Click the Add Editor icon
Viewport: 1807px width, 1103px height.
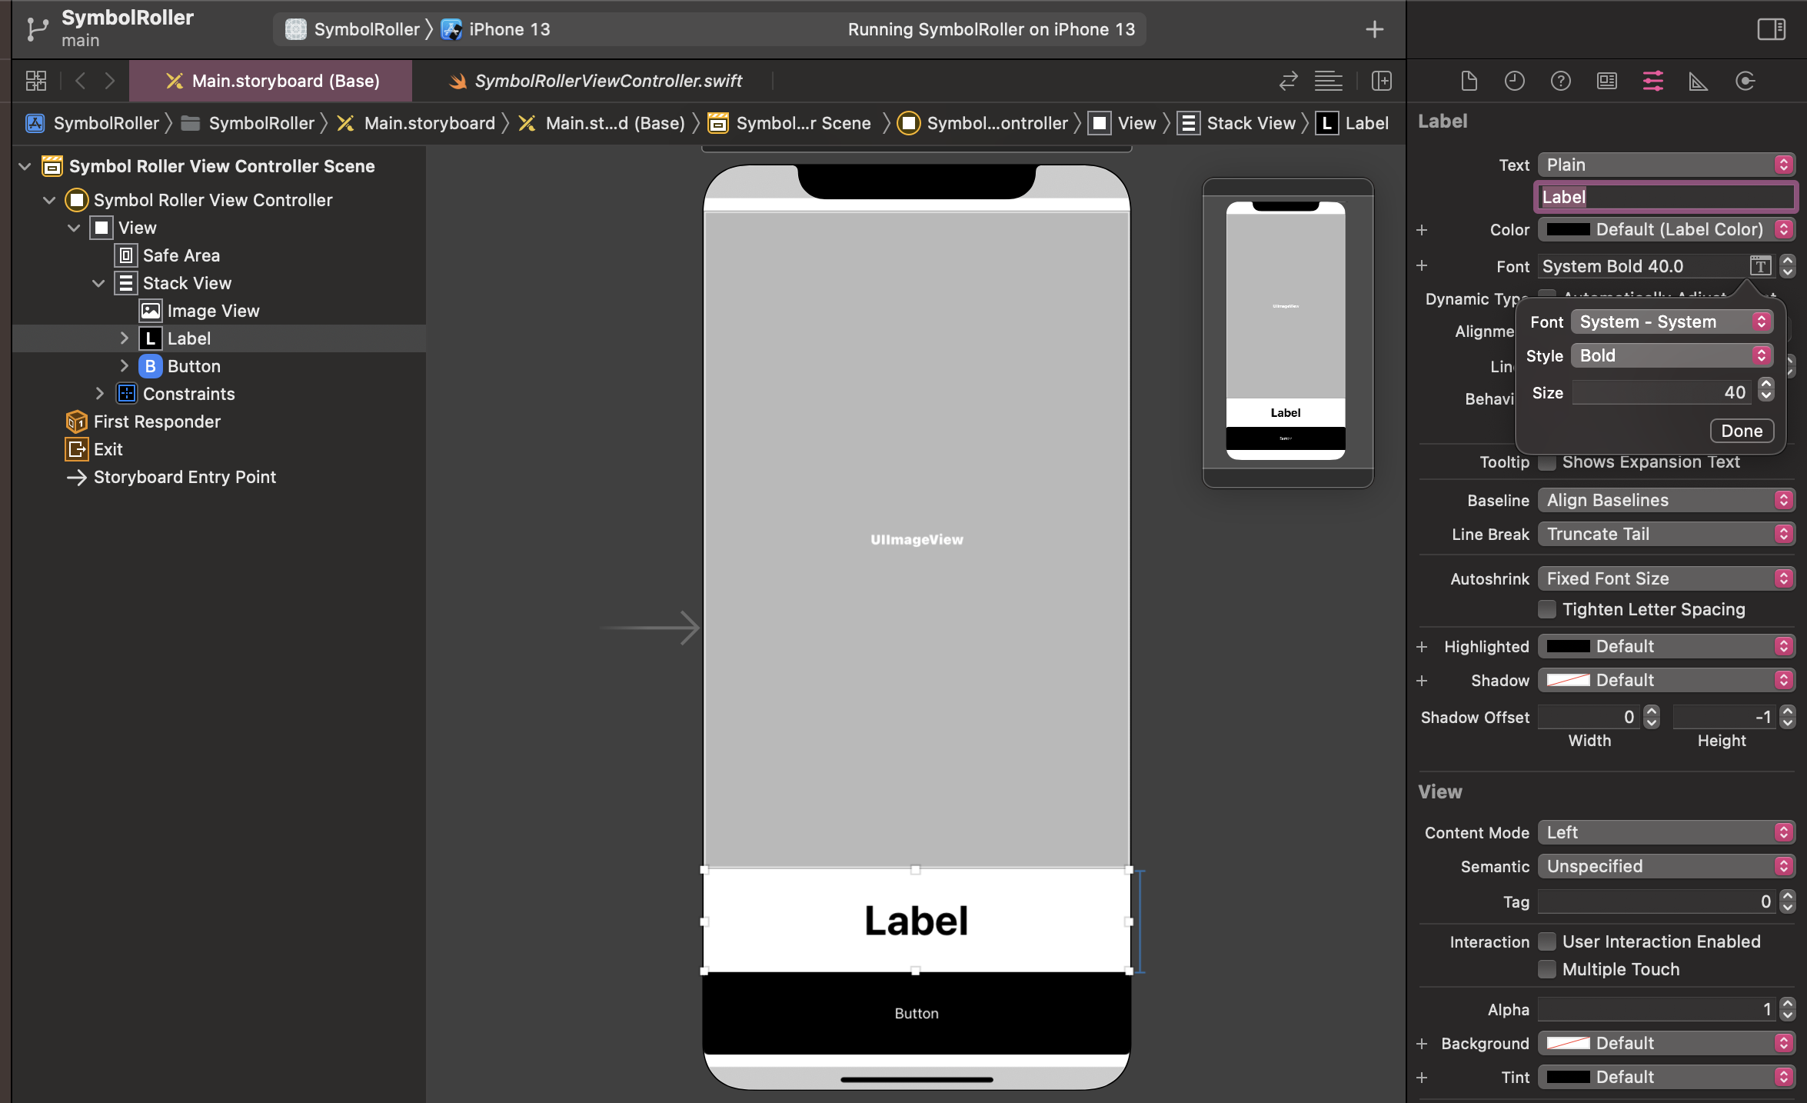[1381, 81]
